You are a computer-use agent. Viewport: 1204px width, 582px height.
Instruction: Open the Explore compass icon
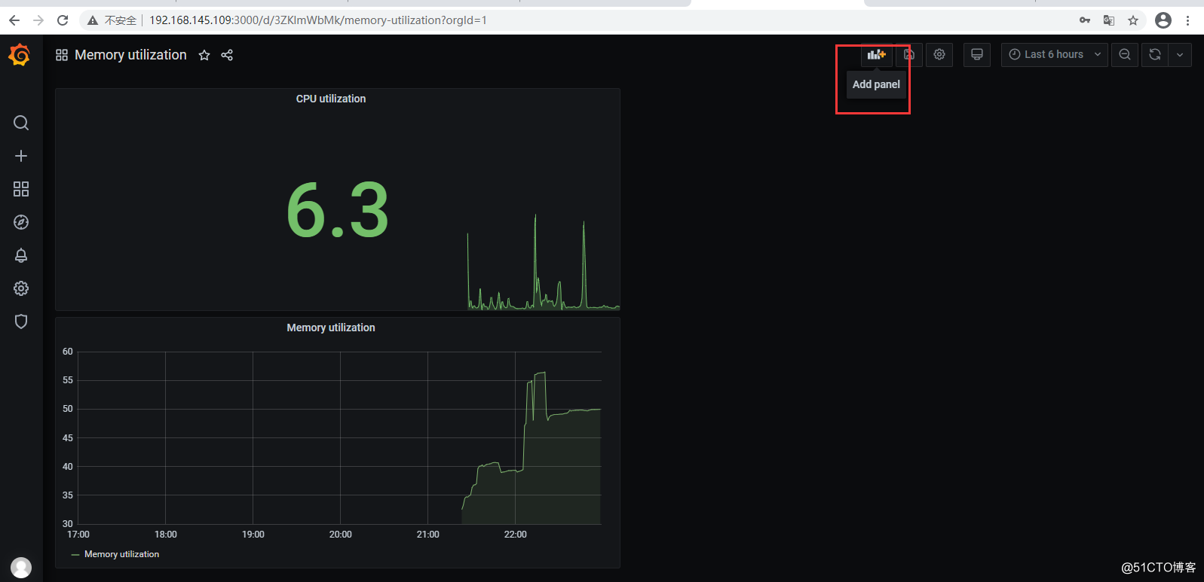click(x=21, y=222)
